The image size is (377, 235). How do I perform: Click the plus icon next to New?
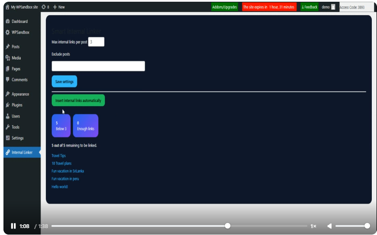pos(55,7)
